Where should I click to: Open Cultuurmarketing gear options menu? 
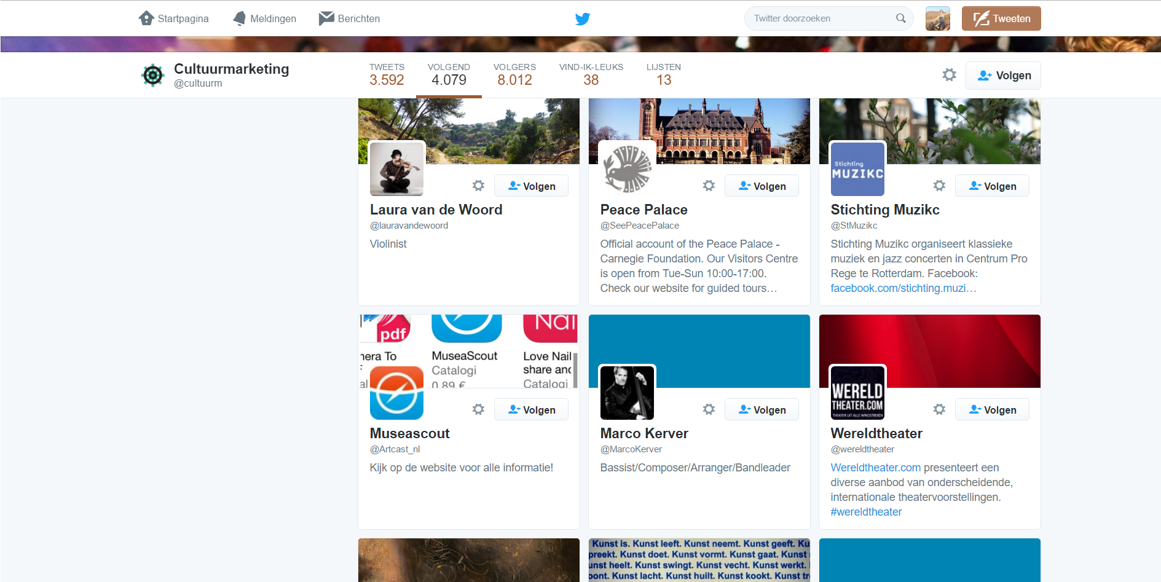coord(950,75)
